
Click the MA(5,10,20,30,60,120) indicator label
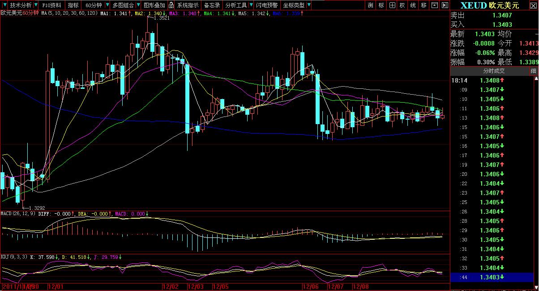pyautogui.click(x=69, y=14)
